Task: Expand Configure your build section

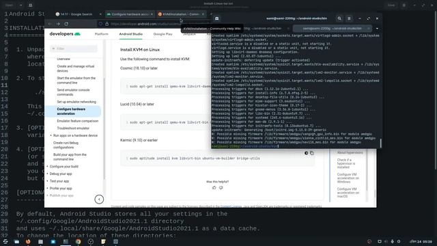Action: [x=64, y=167]
